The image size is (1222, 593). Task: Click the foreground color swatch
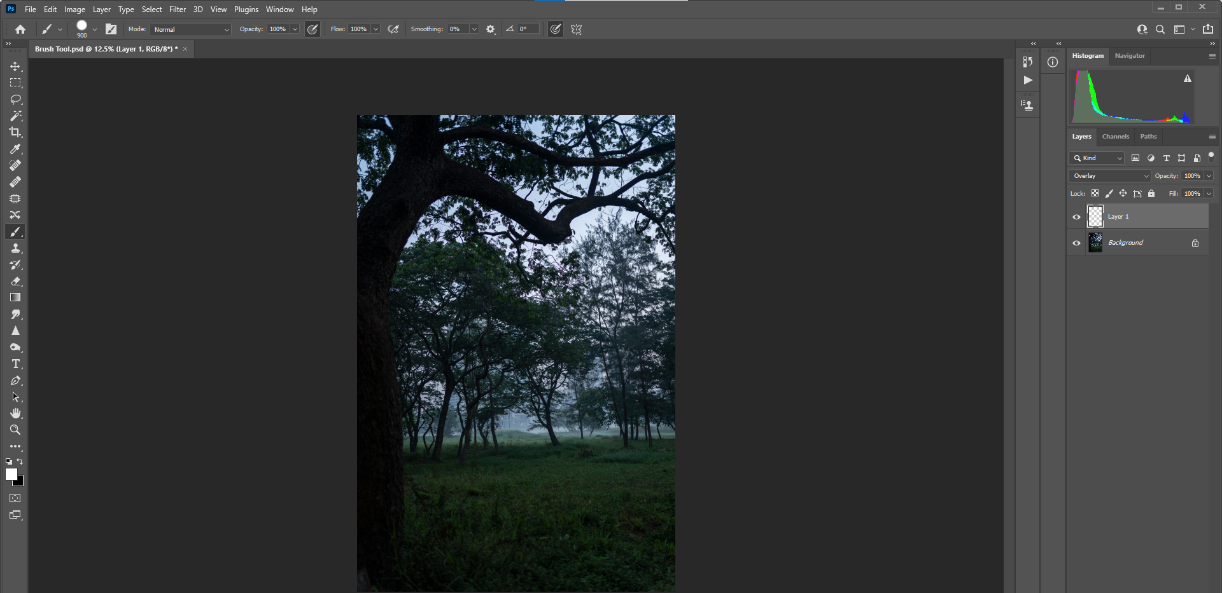pos(11,474)
